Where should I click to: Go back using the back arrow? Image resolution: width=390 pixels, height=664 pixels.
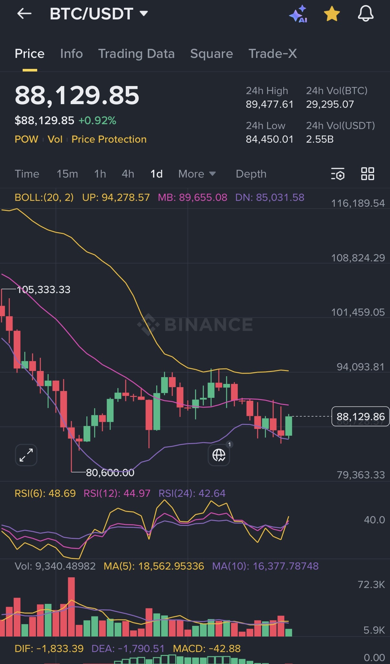click(x=24, y=14)
